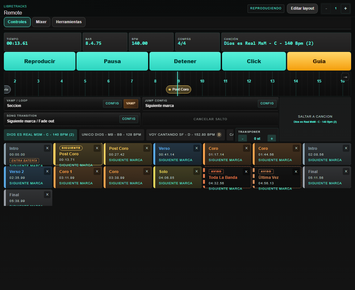The height and width of the screenshot is (290, 355).
Task: Click the Post Coro timeline marker
Action: (x=179, y=90)
